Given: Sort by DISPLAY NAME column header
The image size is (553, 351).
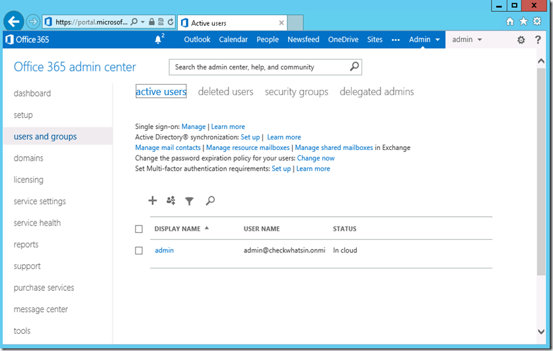Looking at the screenshot, I should coord(178,229).
